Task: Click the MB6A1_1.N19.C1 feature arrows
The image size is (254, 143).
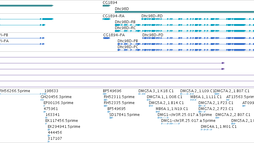Action: (x=158, y=112)
